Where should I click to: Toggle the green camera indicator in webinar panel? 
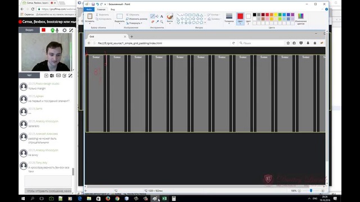(x=52, y=30)
